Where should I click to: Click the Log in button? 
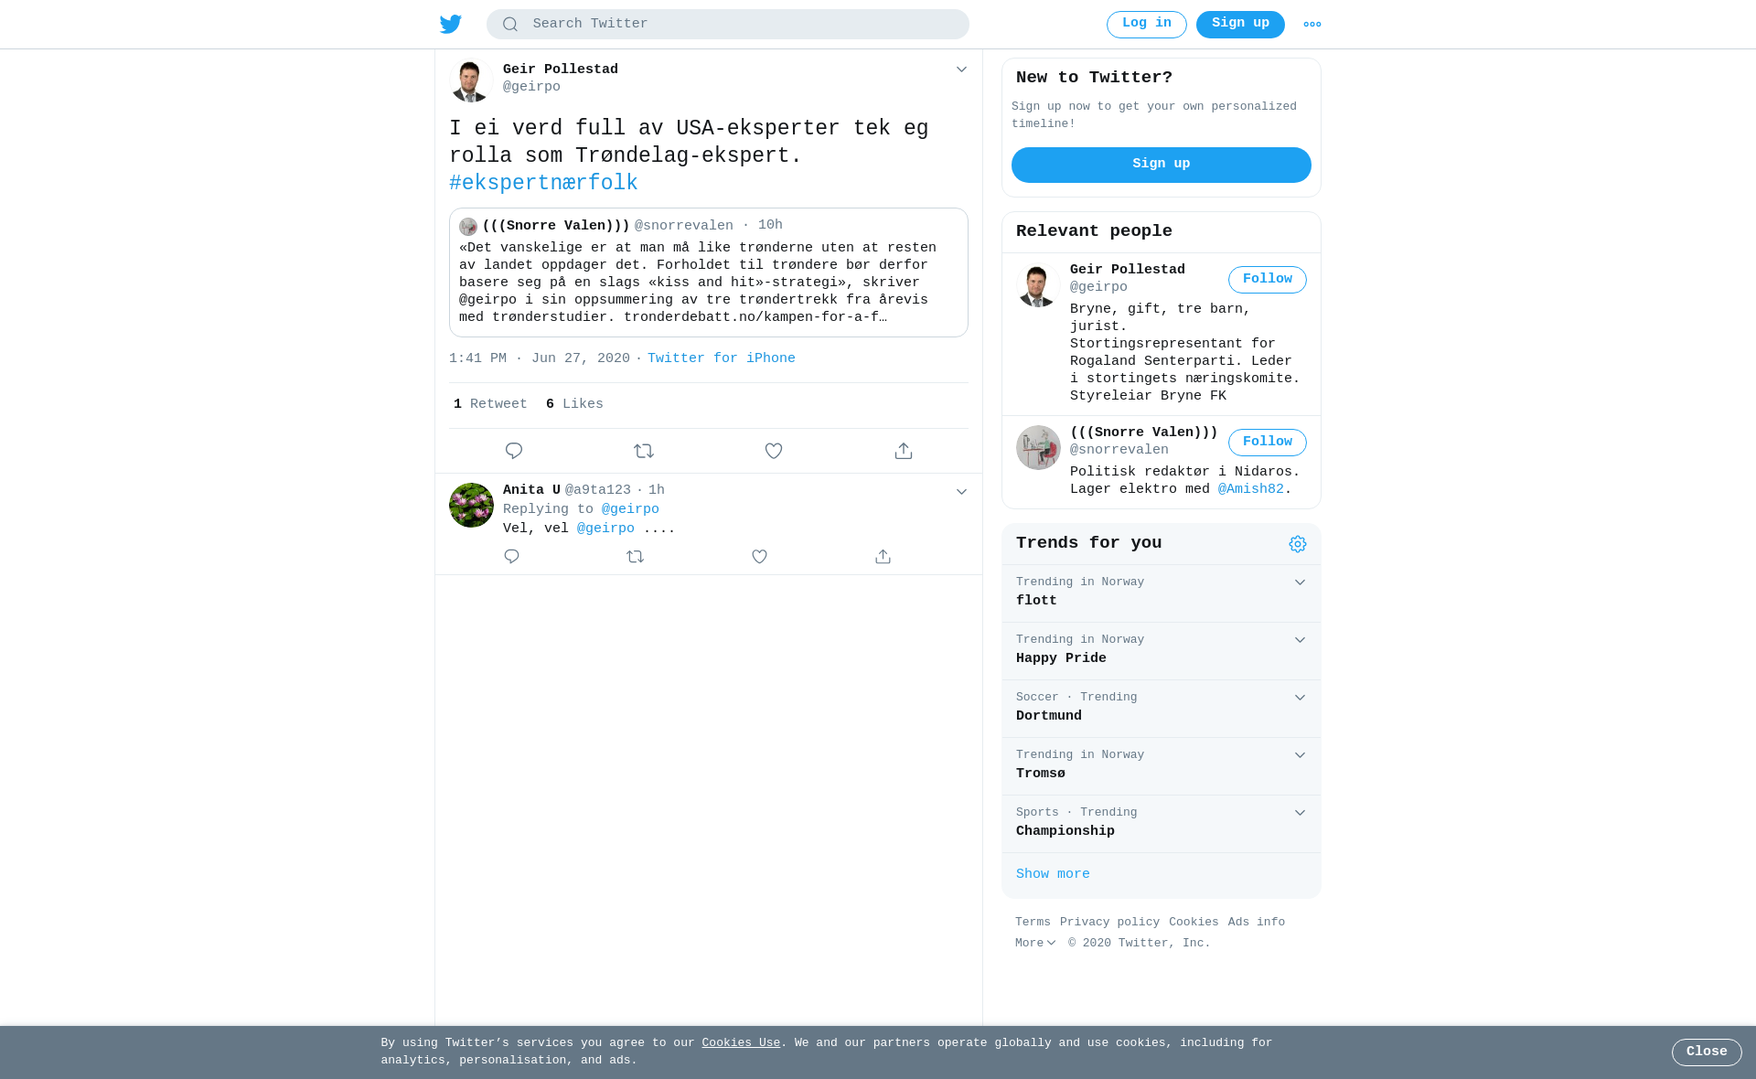click(1147, 25)
